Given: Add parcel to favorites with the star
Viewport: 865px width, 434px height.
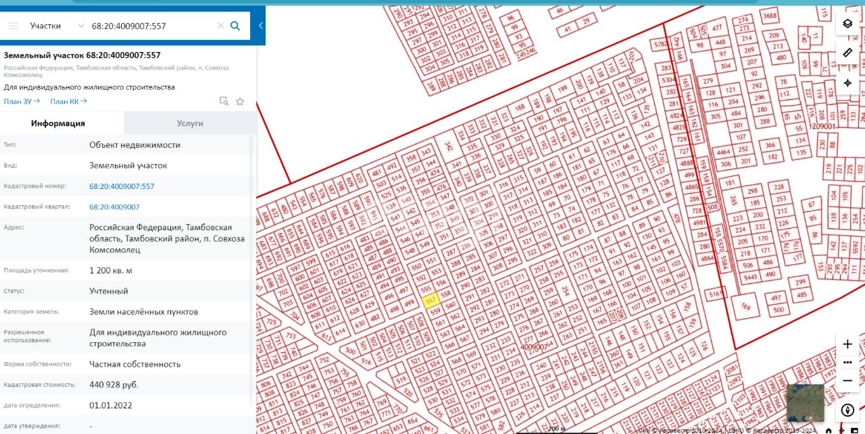Looking at the screenshot, I should coord(240,101).
